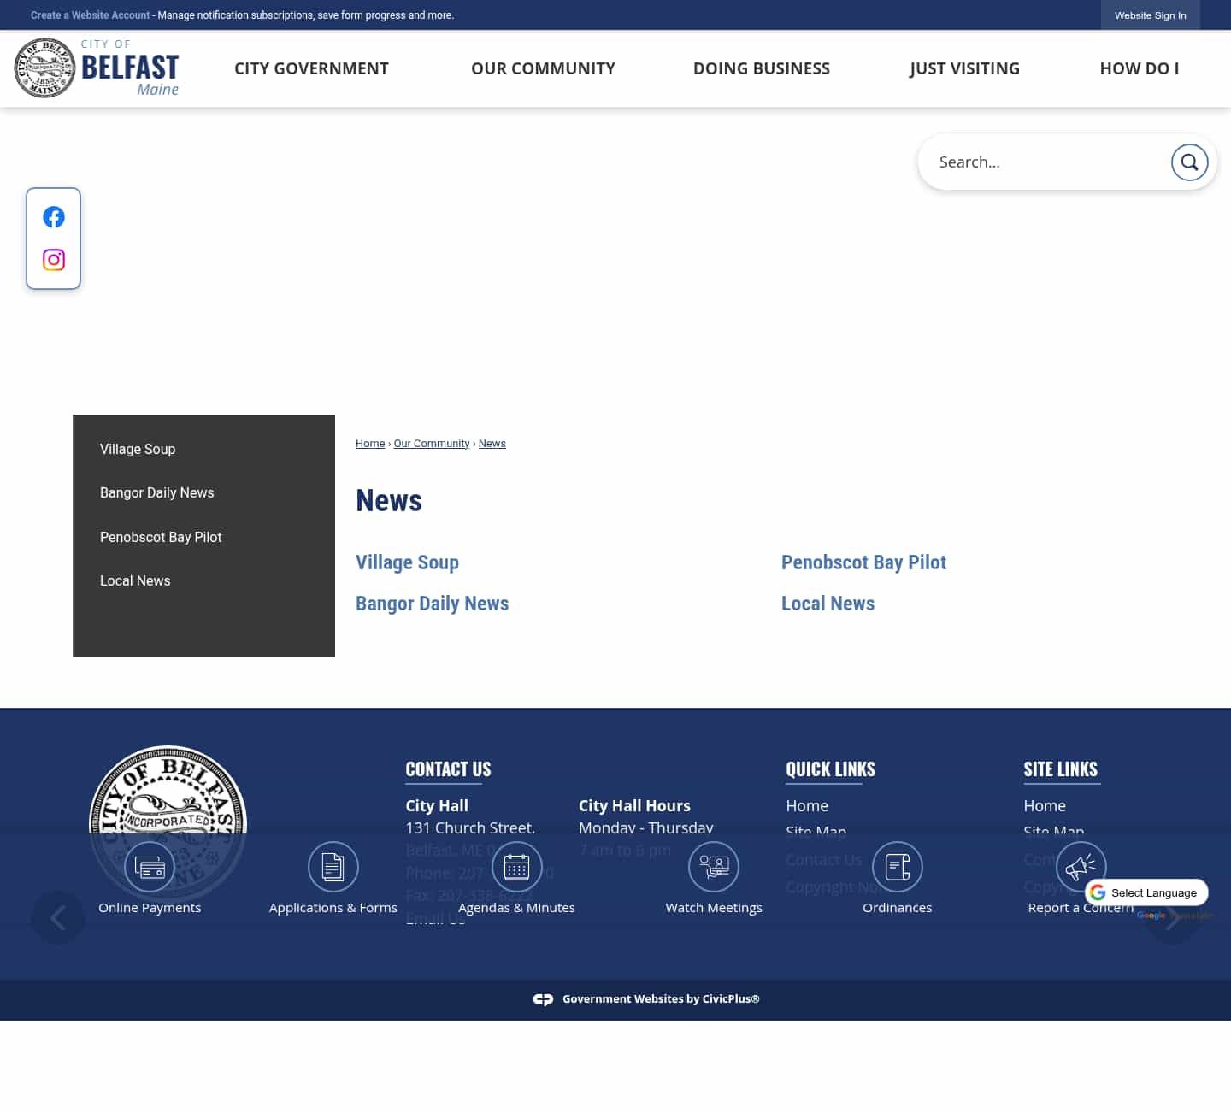Open the Watch Meetings icon

point(714,867)
